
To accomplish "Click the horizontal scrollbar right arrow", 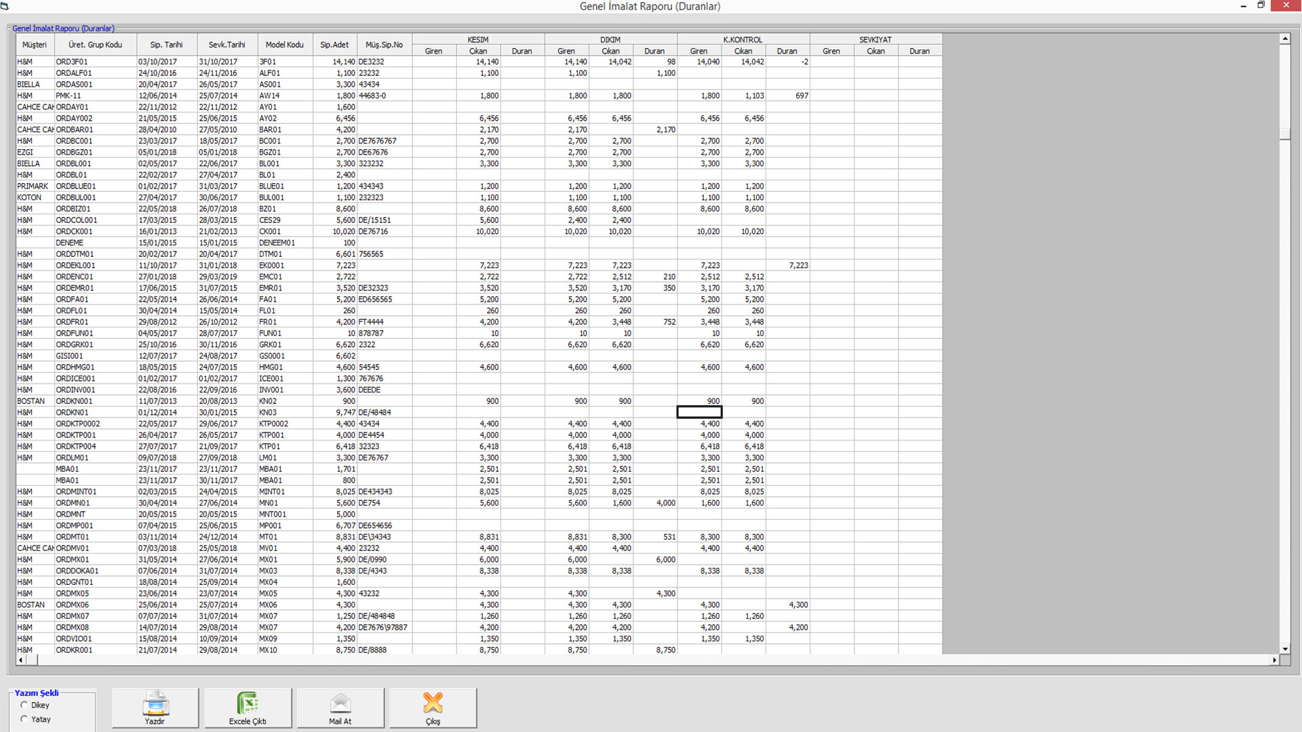I will tap(1274, 659).
